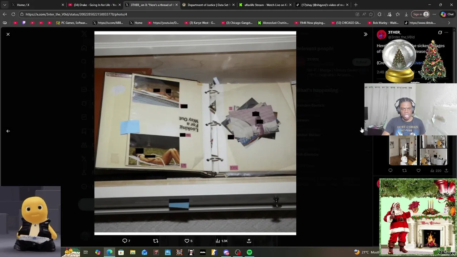Share the sidebar tweet

point(446,171)
